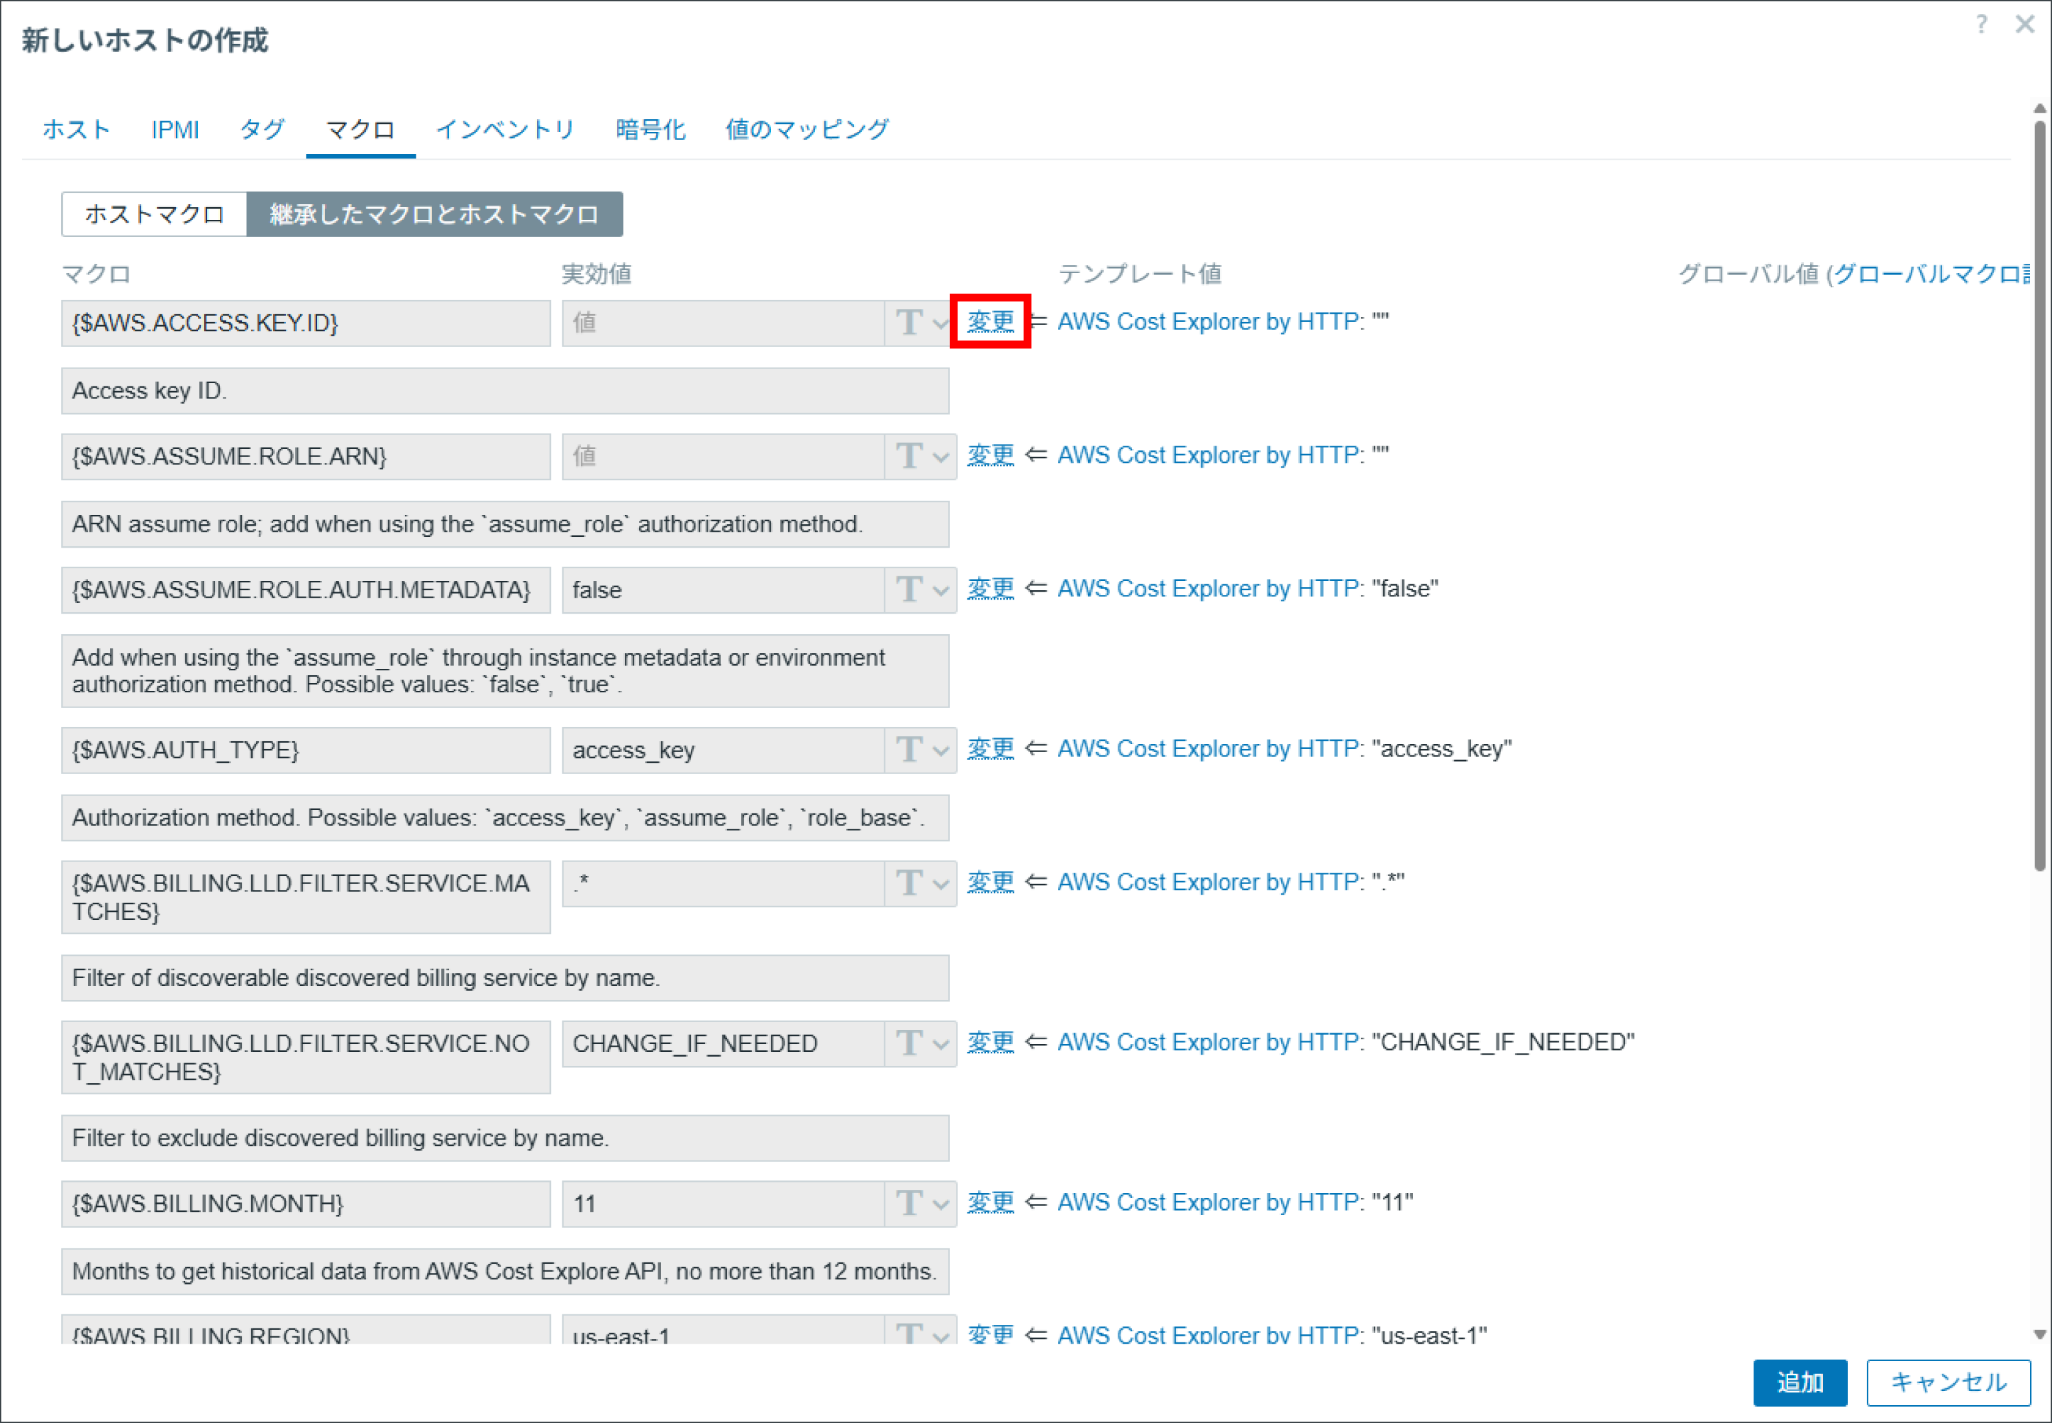Screen dimensions: 2052x1423
Task: Open the text type selector for {$AWS.ASSUME.ROLE.ARN}
Action: point(921,456)
